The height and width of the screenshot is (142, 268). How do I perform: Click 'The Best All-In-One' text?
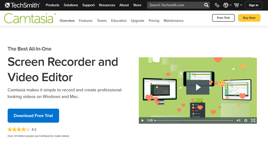click(29, 49)
